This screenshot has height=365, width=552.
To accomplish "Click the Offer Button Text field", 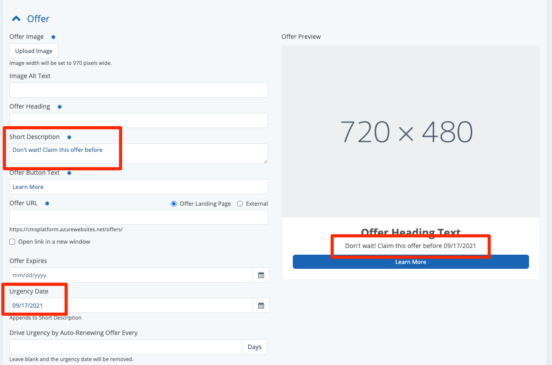I will coord(138,187).
